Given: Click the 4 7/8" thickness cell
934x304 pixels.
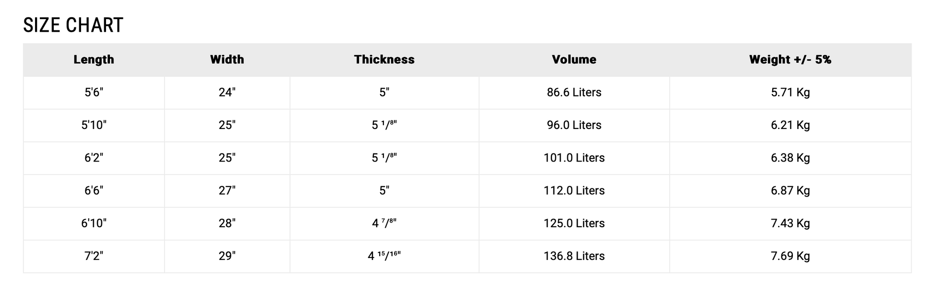Looking at the screenshot, I should [384, 223].
